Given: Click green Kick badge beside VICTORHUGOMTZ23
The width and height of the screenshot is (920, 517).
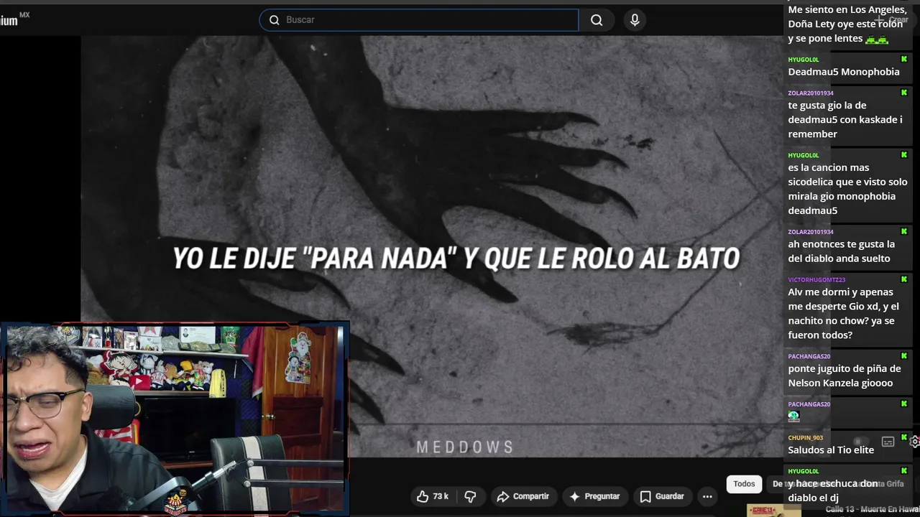Looking at the screenshot, I should (904, 279).
